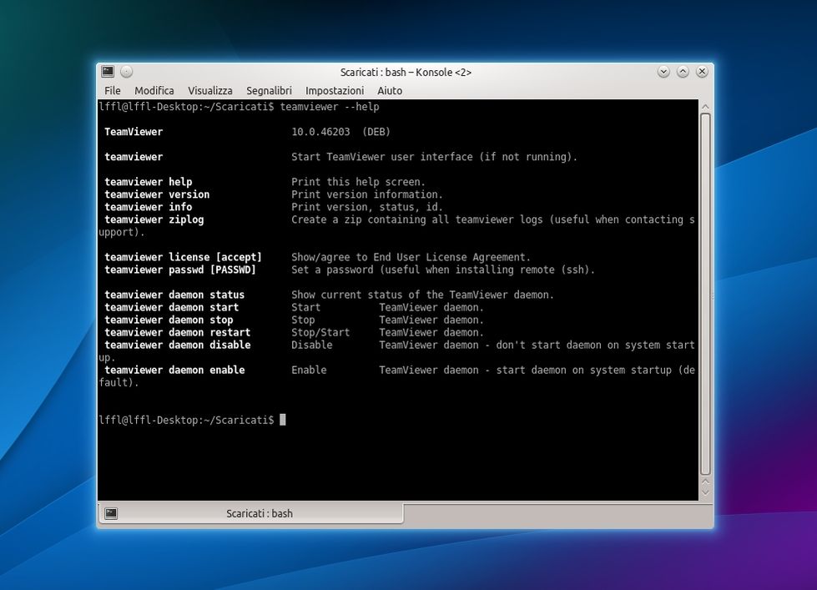The width and height of the screenshot is (817, 590).
Task: Click 'teamviewer daemon restart' text
Action: click(x=178, y=332)
